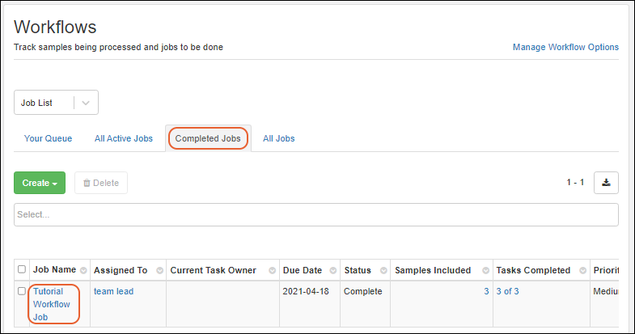The height and width of the screenshot is (334, 635).
Task: Switch to Your Queue tab
Action: click(x=48, y=138)
